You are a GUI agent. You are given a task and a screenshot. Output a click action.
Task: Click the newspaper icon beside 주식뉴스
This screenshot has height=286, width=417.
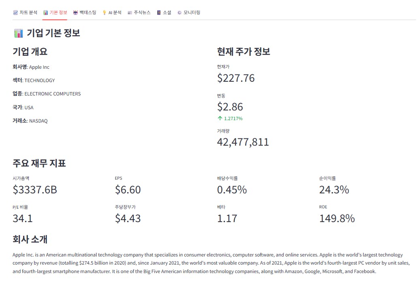[x=130, y=13]
